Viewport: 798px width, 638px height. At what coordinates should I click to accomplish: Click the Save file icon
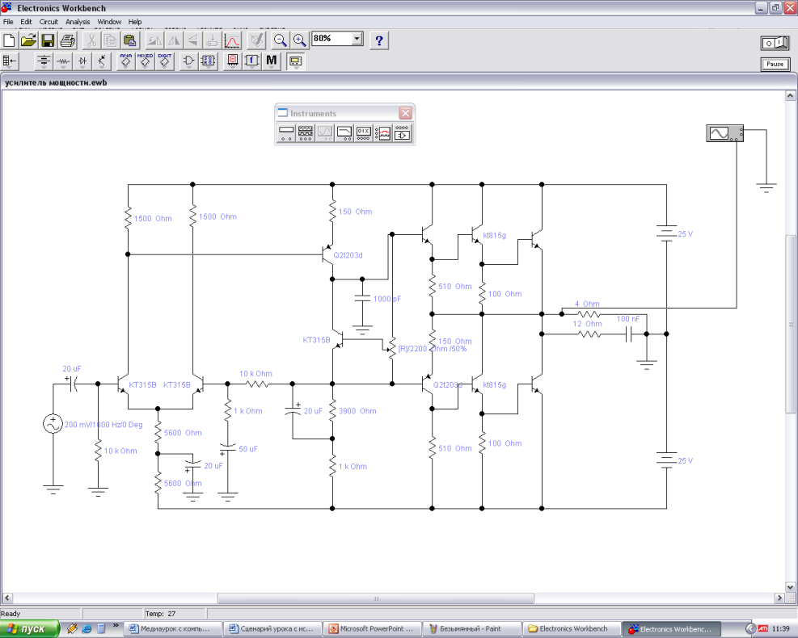[48, 40]
